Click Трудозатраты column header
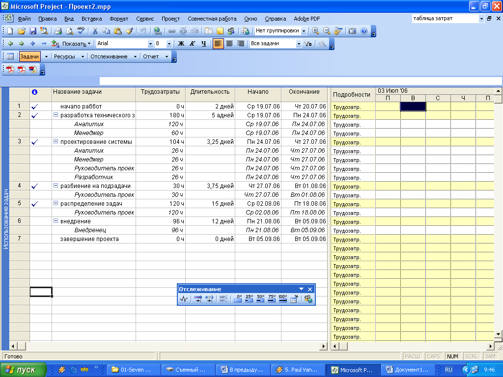 (161, 95)
